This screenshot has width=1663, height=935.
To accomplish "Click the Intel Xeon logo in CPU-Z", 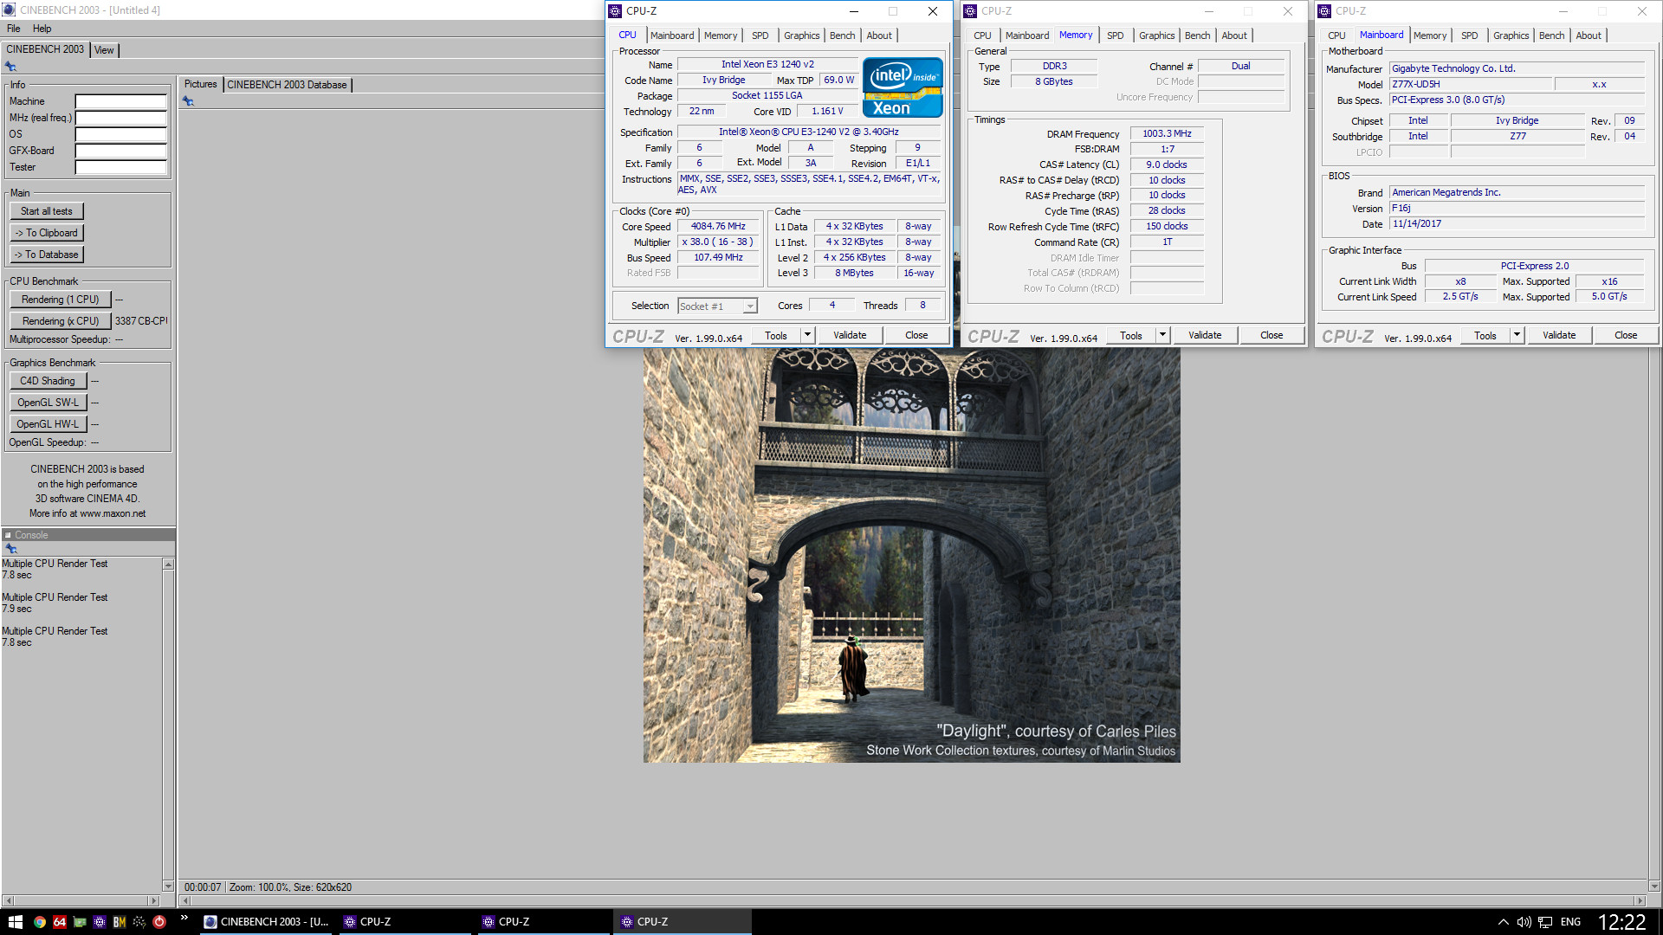I will pyautogui.click(x=903, y=87).
